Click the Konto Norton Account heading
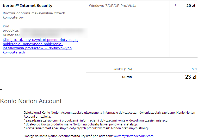Image resolution: width=198 pixels, height=139 pixels. coord(31,101)
